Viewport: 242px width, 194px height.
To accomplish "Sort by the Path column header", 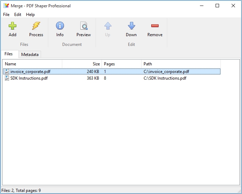I will tap(181, 64).
